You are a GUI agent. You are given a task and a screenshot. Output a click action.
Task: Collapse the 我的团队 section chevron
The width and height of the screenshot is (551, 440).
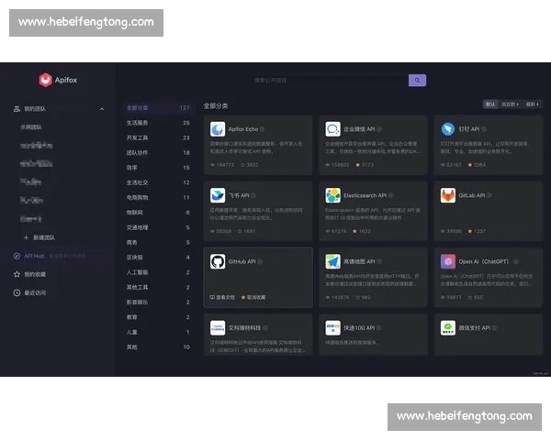pyautogui.click(x=102, y=109)
